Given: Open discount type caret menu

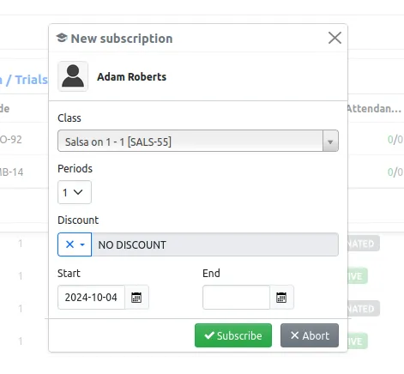Looking at the screenshot, I should pos(82,244).
